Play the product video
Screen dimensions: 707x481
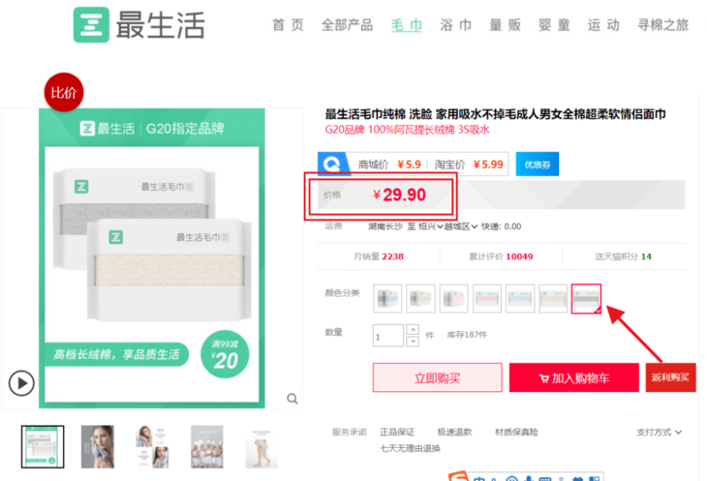[x=21, y=383]
